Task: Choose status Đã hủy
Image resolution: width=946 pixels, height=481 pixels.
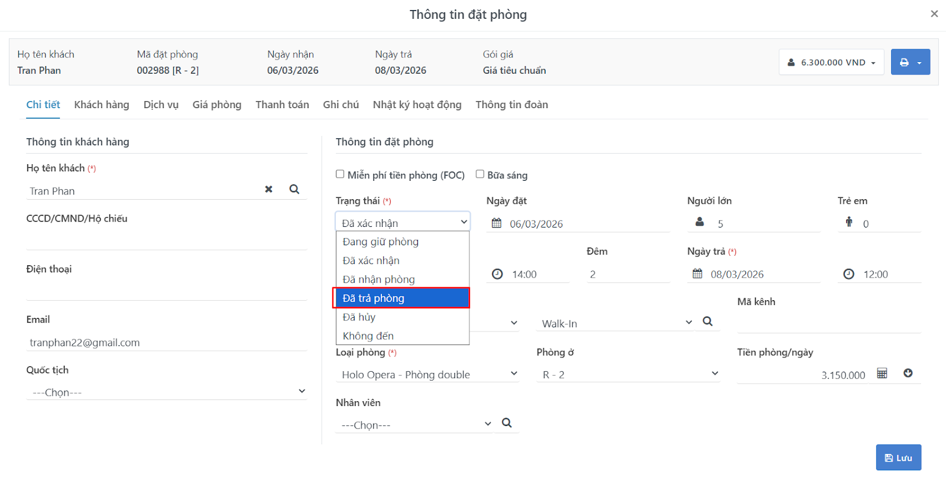Action: pos(402,317)
